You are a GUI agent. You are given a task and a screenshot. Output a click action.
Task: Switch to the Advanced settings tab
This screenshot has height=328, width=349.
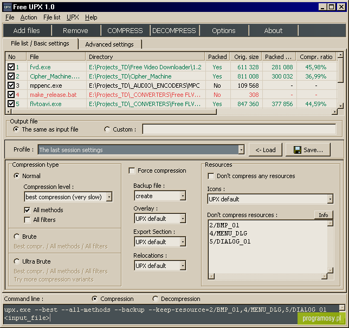(x=109, y=44)
